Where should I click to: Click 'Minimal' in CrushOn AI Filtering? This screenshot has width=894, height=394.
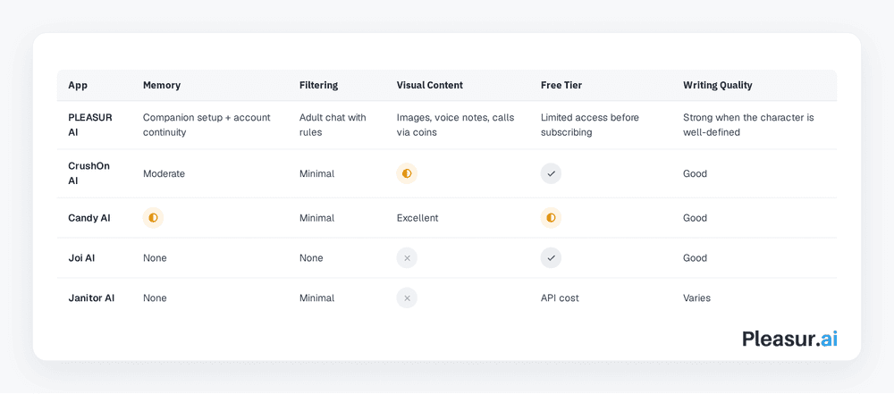317,173
